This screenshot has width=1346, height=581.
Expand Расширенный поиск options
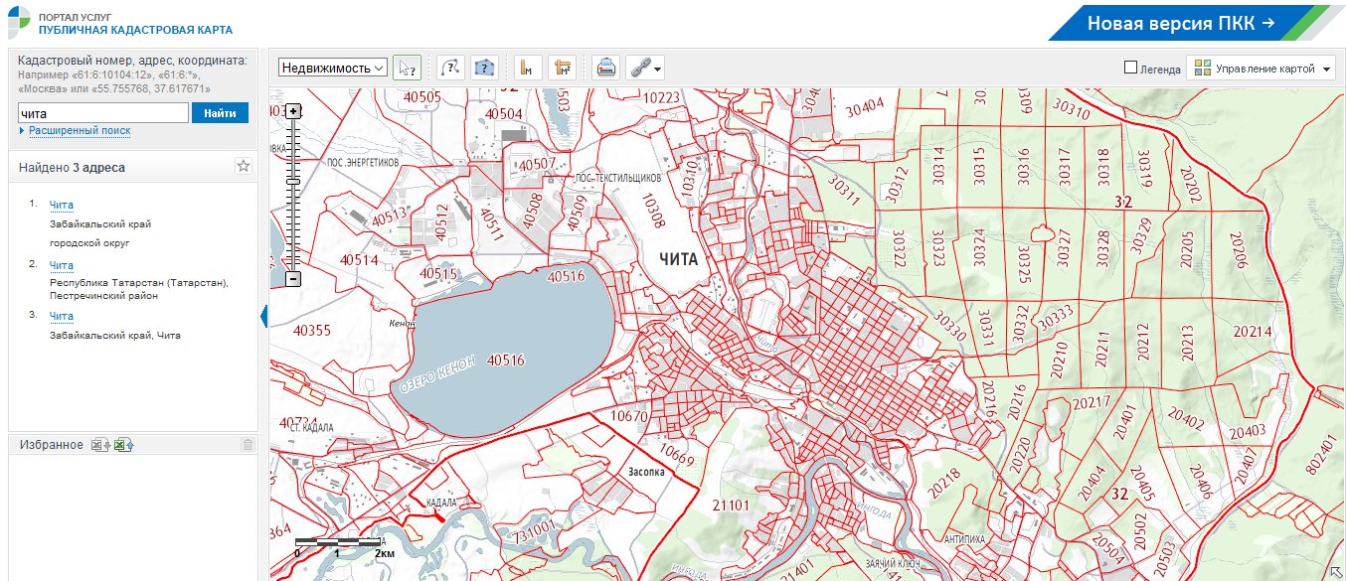(x=79, y=130)
